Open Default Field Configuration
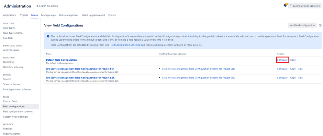Image resolution: width=323 pixels, height=136 pixels. click(61, 60)
